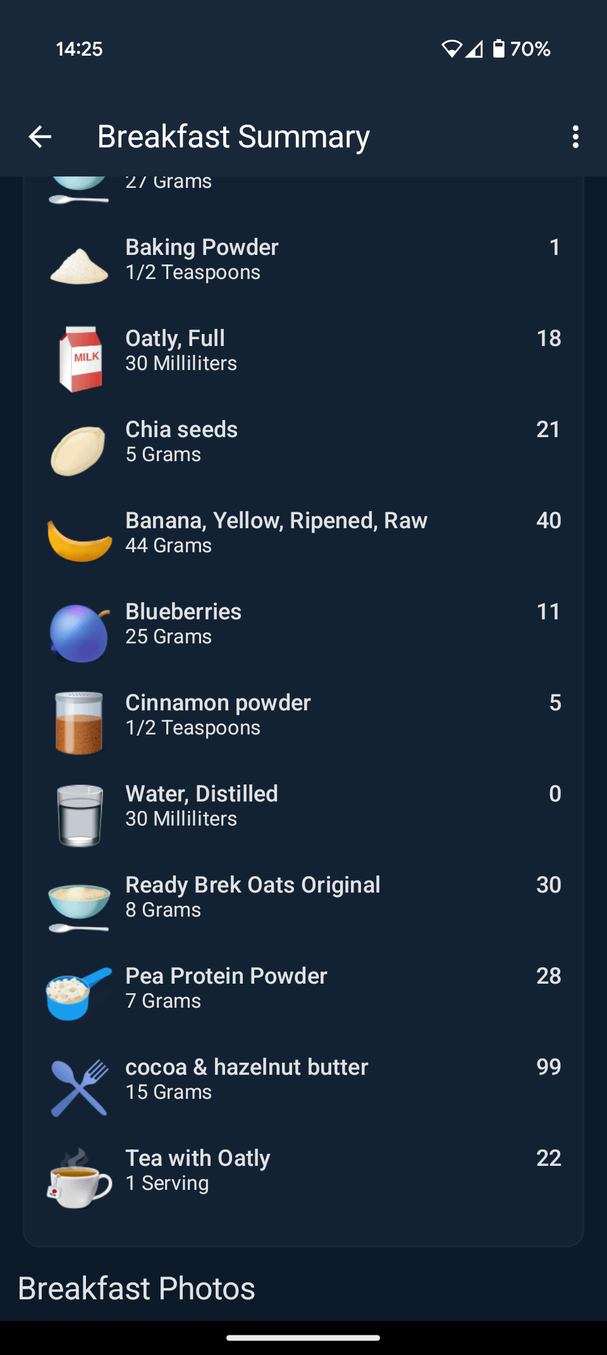Viewport: 607px width, 1355px height.
Task: Tap the Chia seeds icon
Action: [x=78, y=450]
